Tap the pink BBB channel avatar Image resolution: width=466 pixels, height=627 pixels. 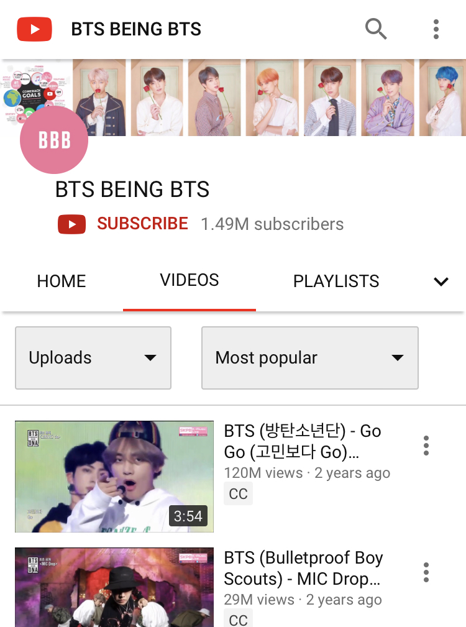pyautogui.click(x=54, y=140)
